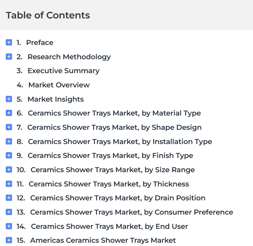Click plus icon beside Size Range chapter
The height and width of the screenshot is (246, 253).
coord(9,170)
